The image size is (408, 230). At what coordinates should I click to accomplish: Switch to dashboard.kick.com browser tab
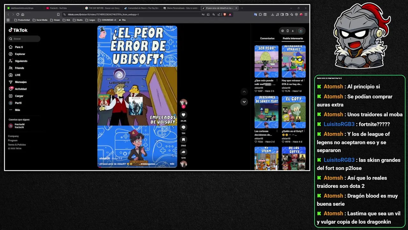[24, 8]
